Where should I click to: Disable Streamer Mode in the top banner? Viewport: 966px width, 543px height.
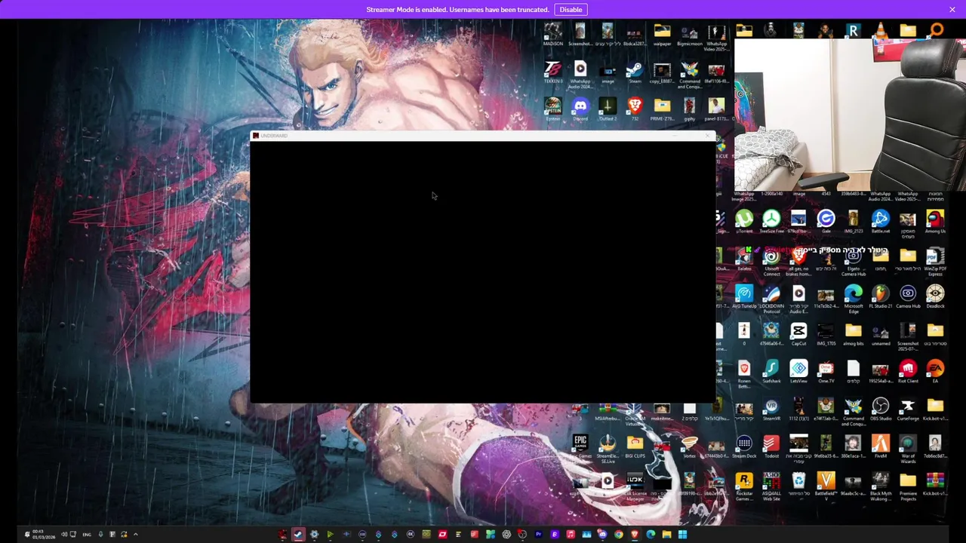(571, 10)
